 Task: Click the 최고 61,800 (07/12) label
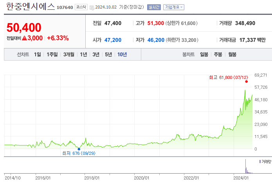pos(229,77)
